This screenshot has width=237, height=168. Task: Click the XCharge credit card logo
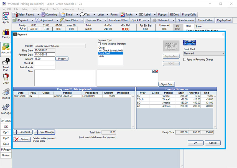189,43
